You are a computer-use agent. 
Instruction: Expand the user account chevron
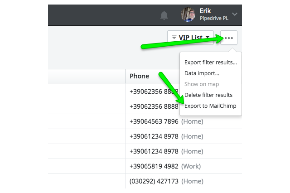click(234, 14)
